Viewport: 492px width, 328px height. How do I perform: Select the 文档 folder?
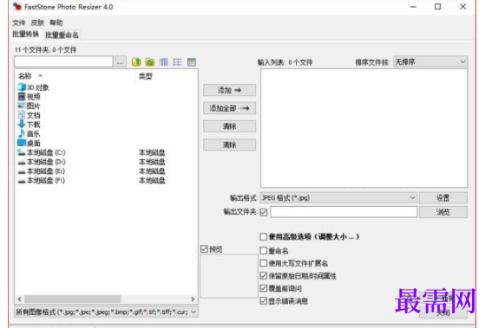tap(29, 115)
